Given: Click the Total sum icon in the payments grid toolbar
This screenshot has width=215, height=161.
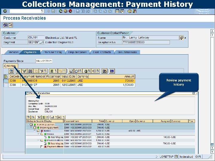Looking at the screenshot, I should tap(52, 71).
